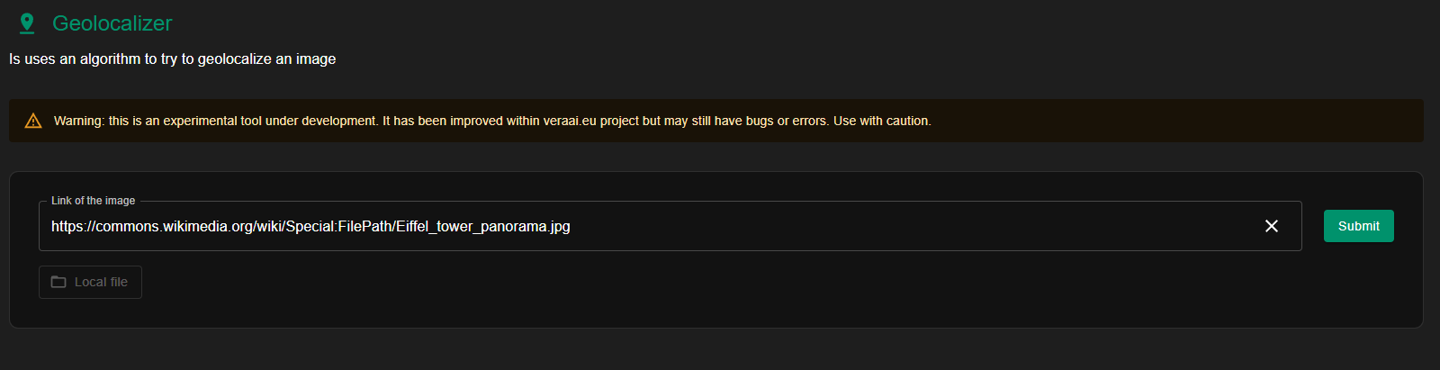Place cursor after 'panorama.jpg' in the URL
The height and width of the screenshot is (370, 1440).
tap(571, 226)
